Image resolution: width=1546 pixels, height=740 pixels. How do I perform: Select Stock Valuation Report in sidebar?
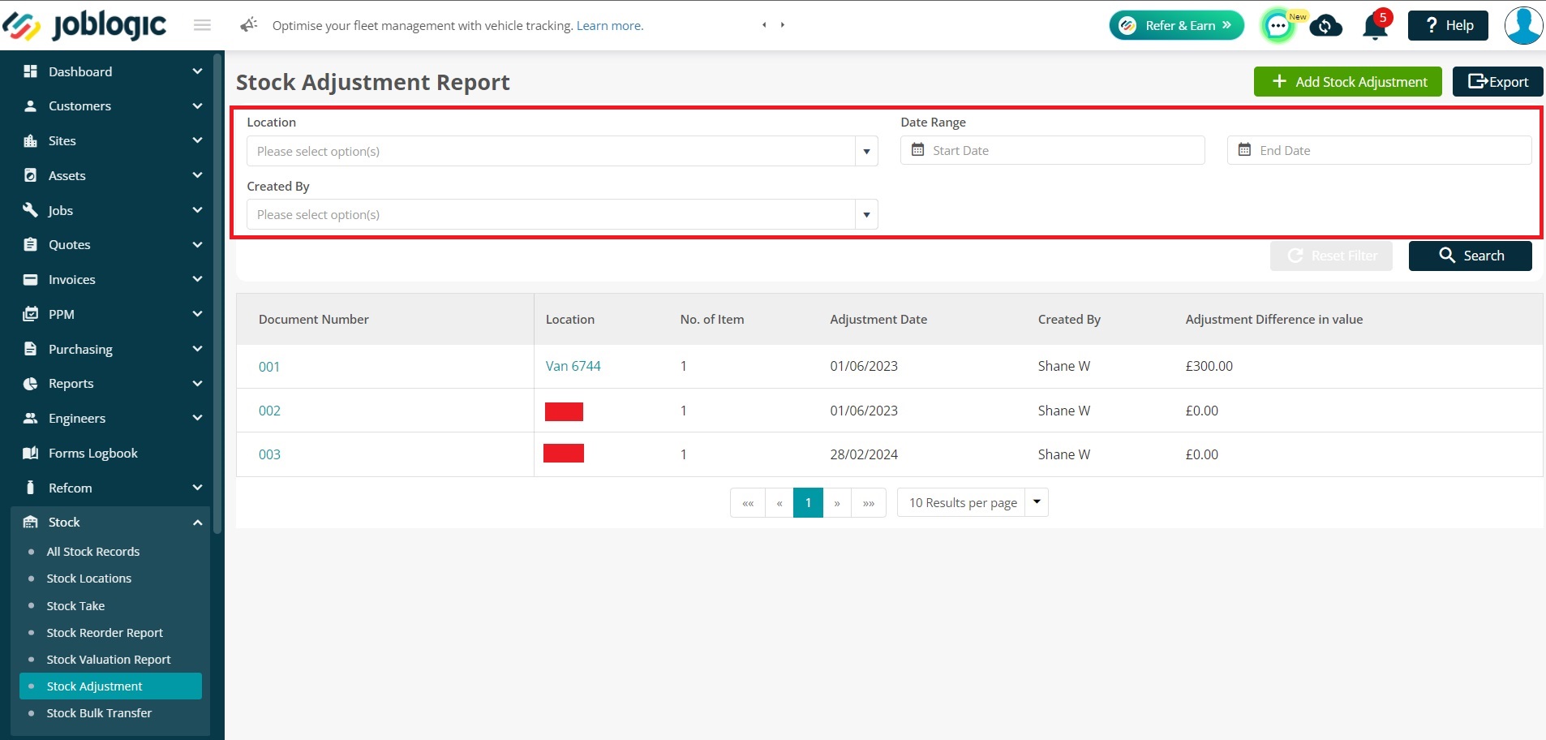point(109,660)
